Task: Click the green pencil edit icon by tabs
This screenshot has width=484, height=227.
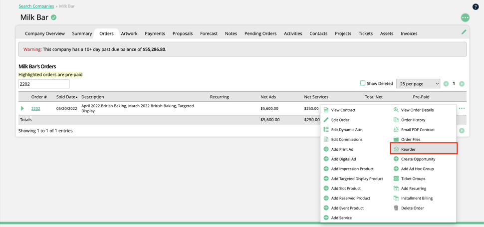Action: click(x=464, y=31)
